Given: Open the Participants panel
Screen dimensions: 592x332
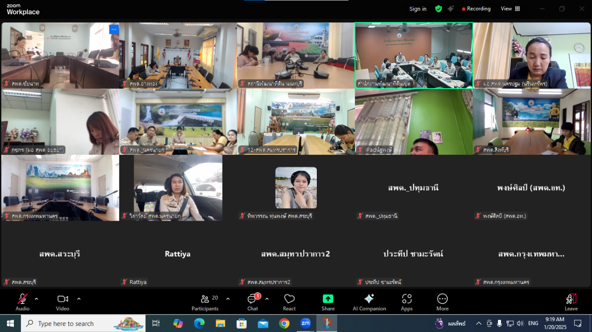Looking at the screenshot, I should coord(205,302).
